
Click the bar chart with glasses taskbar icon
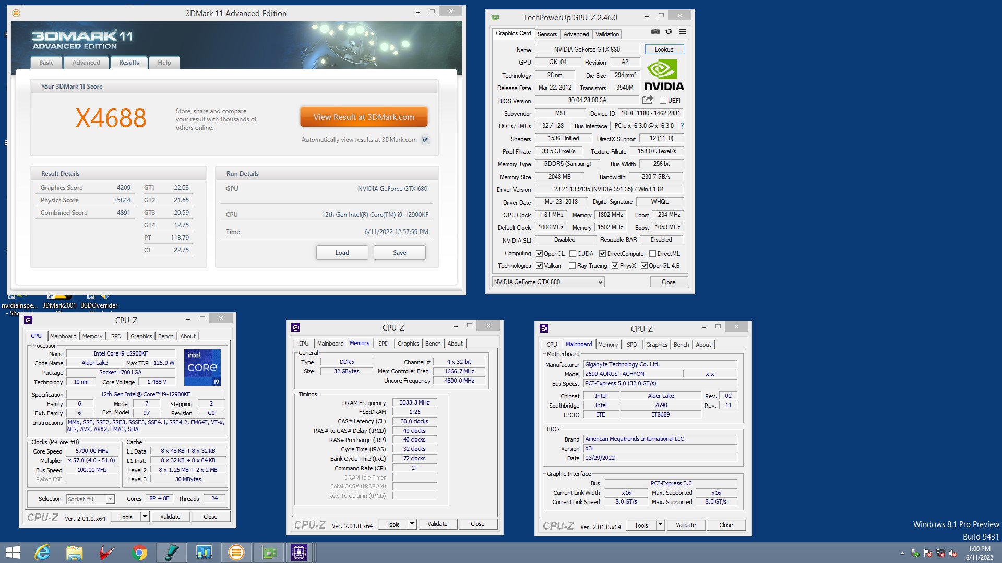tap(204, 553)
